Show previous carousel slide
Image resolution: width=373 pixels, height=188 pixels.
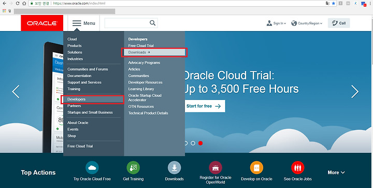coord(16,92)
